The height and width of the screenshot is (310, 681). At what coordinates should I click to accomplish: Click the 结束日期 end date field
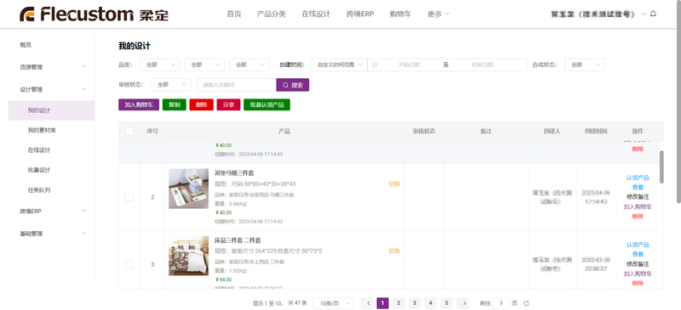483,65
